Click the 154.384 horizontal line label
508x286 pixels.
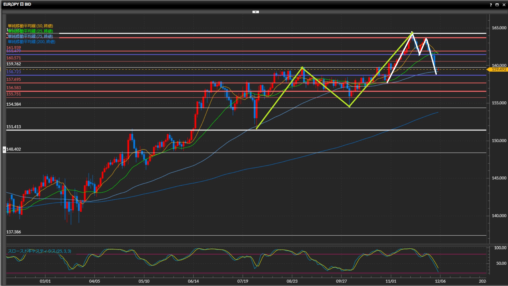[13, 104]
